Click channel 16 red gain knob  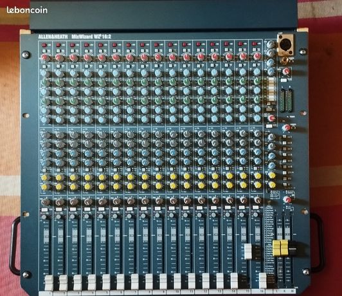257,57
